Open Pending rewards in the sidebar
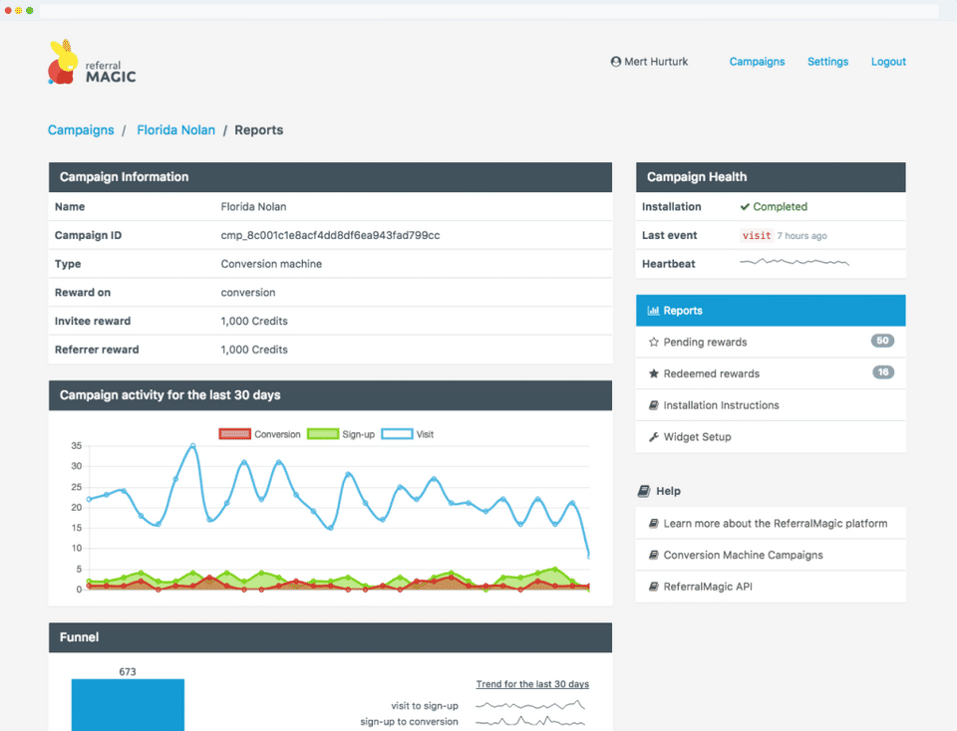957x731 pixels. 771,342
